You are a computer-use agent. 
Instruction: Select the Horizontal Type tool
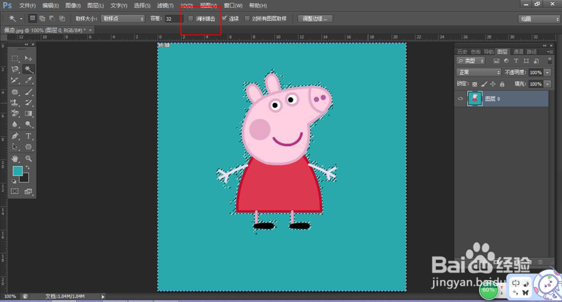28,136
